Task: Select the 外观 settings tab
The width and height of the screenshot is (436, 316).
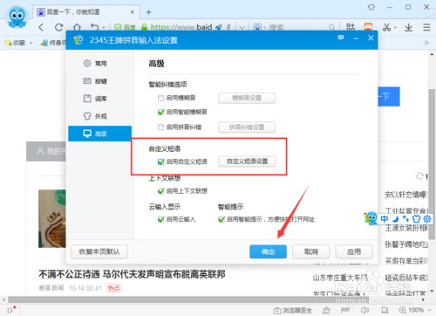Action: click(x=99, y=116)
